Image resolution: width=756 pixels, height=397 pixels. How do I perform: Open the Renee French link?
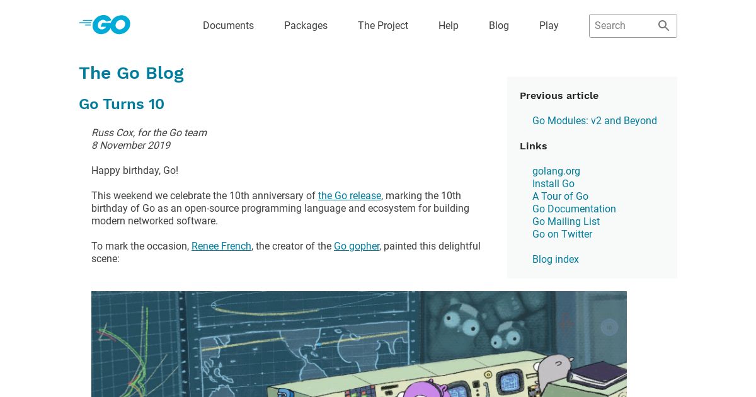click(x=221, y=246)
